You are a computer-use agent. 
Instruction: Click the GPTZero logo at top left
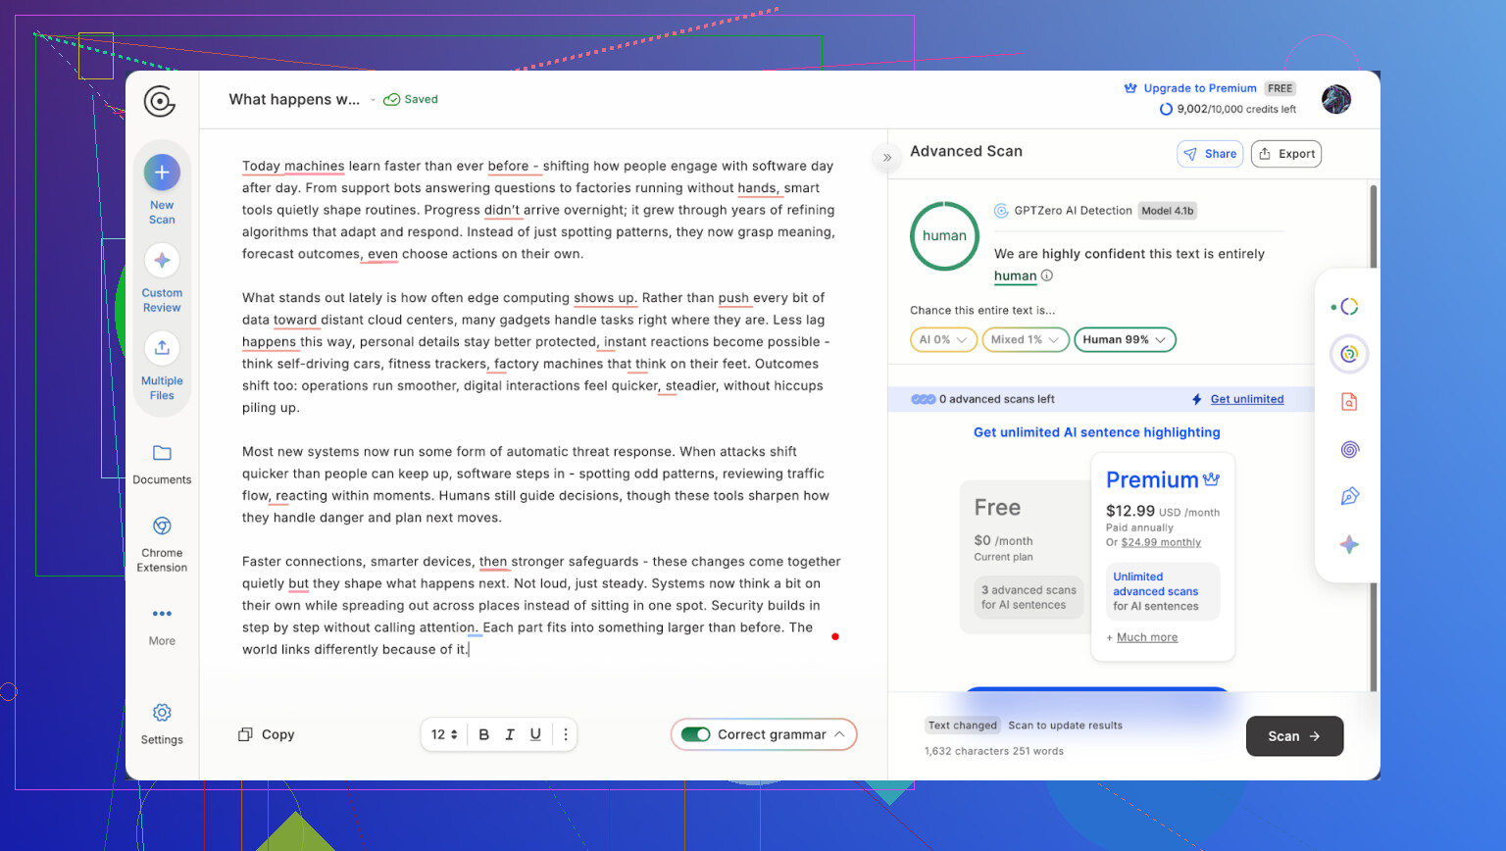160,101
